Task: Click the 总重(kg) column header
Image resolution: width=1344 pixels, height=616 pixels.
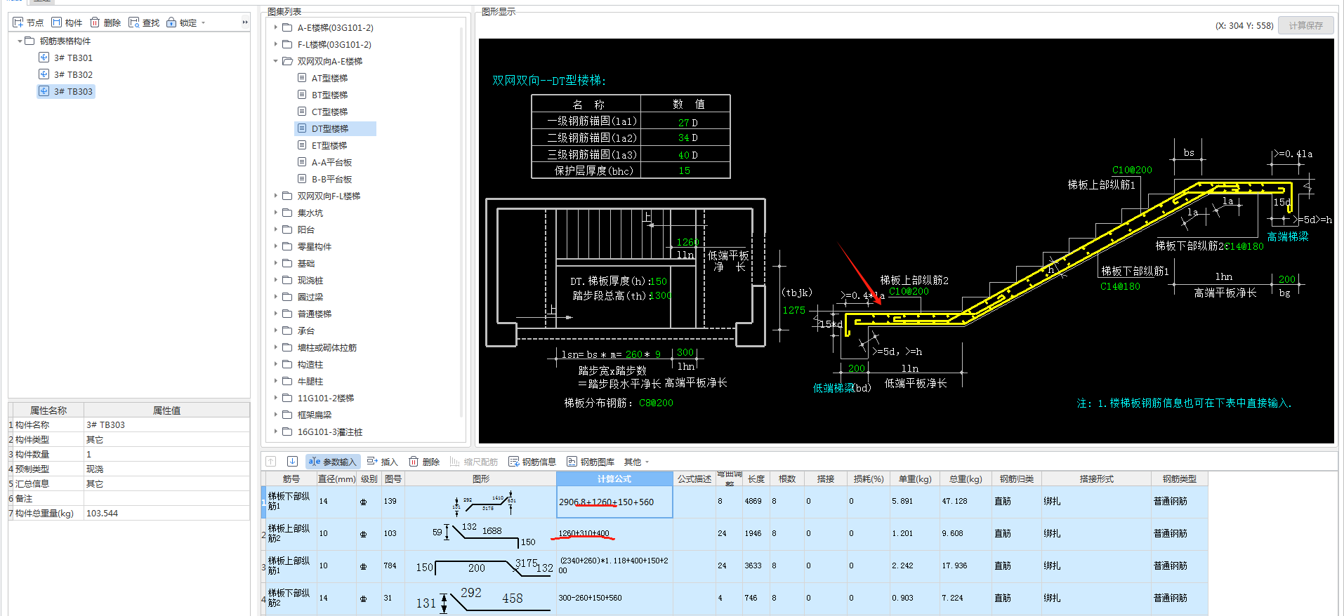Action: click(x=966, y=478)
